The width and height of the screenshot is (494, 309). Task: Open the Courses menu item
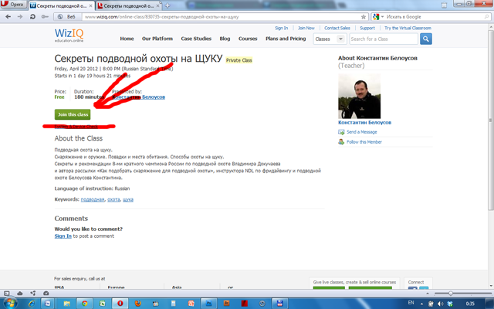click(x=248, y=39)
